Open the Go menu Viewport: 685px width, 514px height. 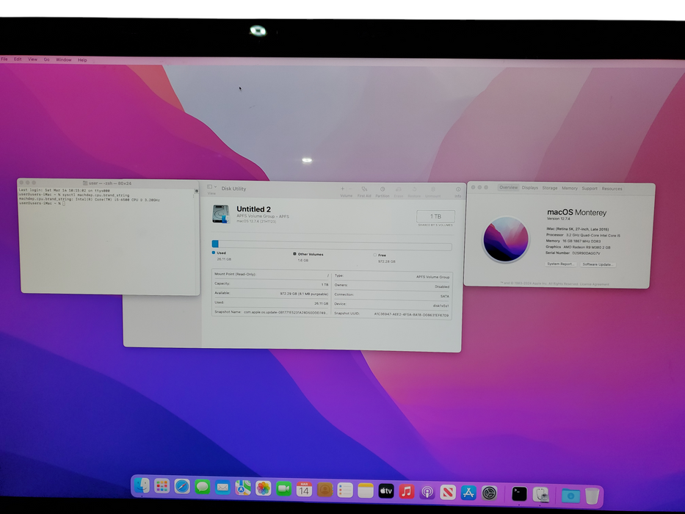click(46, 59)
